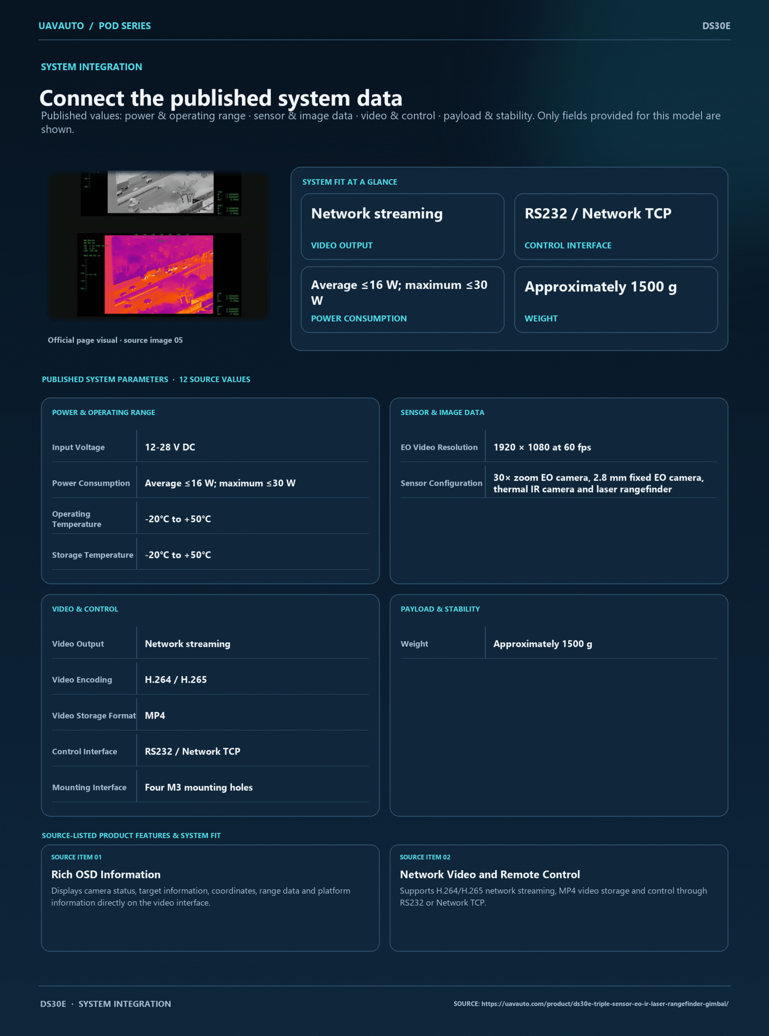Click the SOURCE ITEM 01 label

[x=76, y=857]
